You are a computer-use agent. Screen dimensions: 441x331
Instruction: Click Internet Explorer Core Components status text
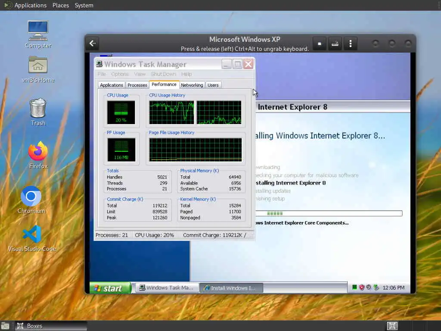(x=302, y=223)
